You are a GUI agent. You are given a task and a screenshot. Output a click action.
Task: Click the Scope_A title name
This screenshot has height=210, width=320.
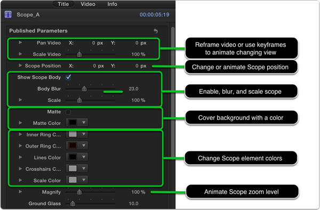coord(28,15)
